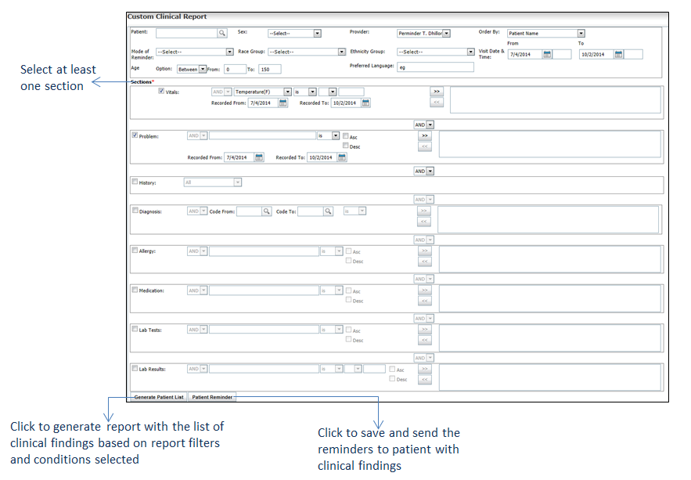Open AND operator dropdown below Vitals section
691x480 pixels.
[424, 125]
